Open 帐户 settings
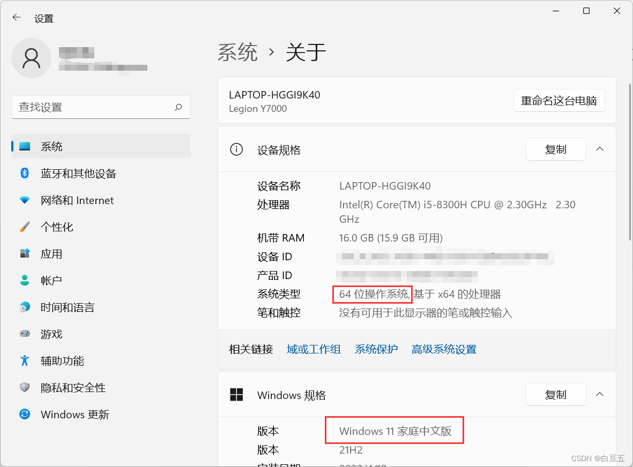This screenshot has width=633, height=467. [101, 280]
